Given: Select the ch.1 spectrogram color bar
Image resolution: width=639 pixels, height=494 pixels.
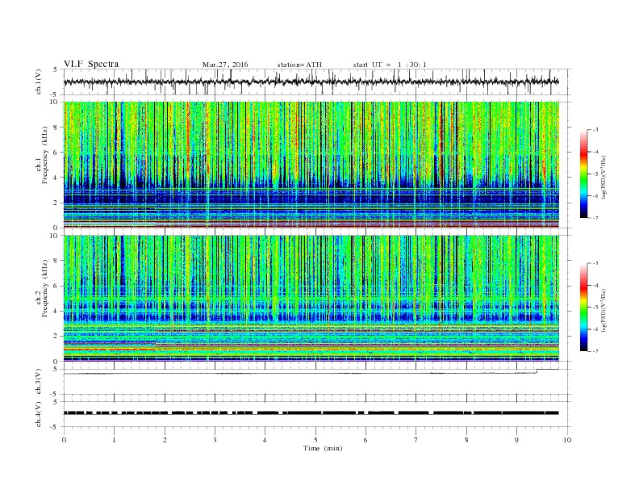Looking at the screenshot, I should point(584,174).
